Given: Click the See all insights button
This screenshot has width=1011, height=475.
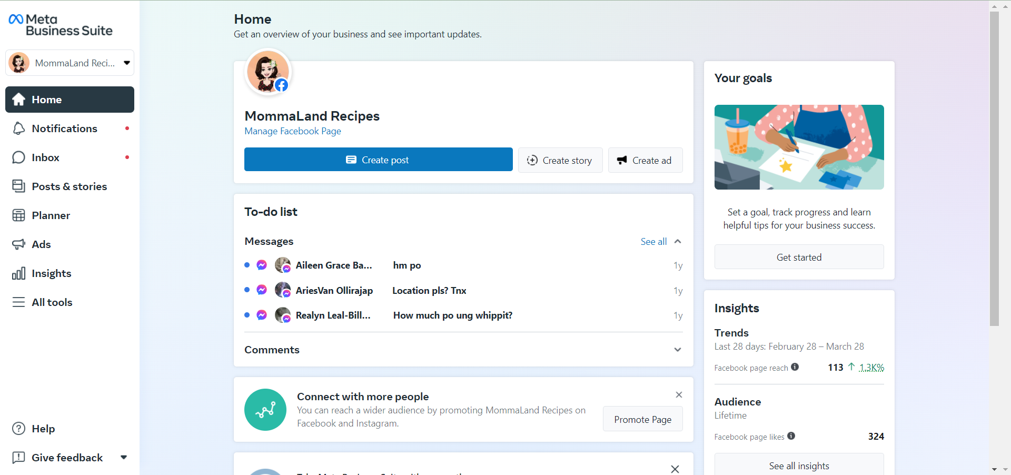Looking at the screenshot, I should coord(799,465).
